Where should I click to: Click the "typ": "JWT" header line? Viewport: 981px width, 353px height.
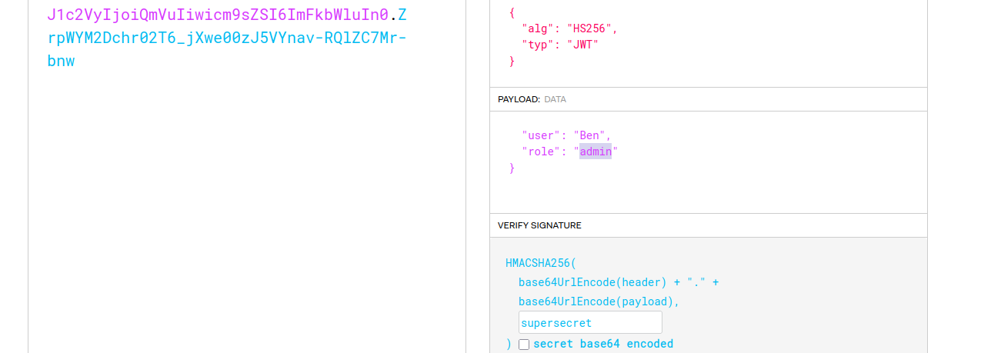[x=560, y=45]
